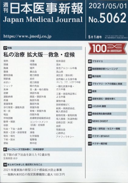This screenshot has height=183, width=128.
Task: Click the topic "歩行障害・運動失調"
Action: coord(14,107)
